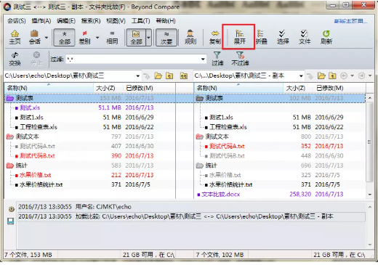Click the log panel messages icon
The height and width of the screenshot is (265, 378).
(x=11, y=209)
